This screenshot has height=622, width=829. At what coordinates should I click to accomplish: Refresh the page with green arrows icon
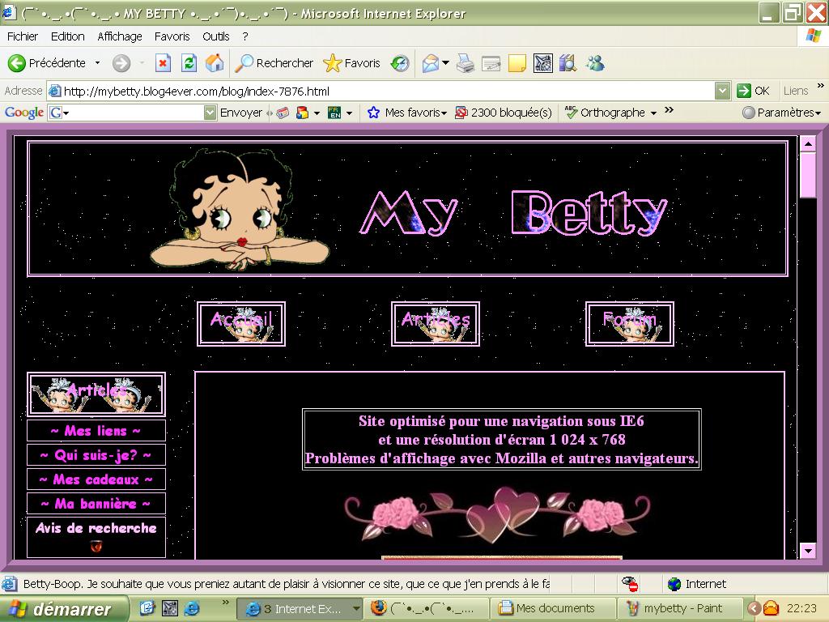[189, 63]
